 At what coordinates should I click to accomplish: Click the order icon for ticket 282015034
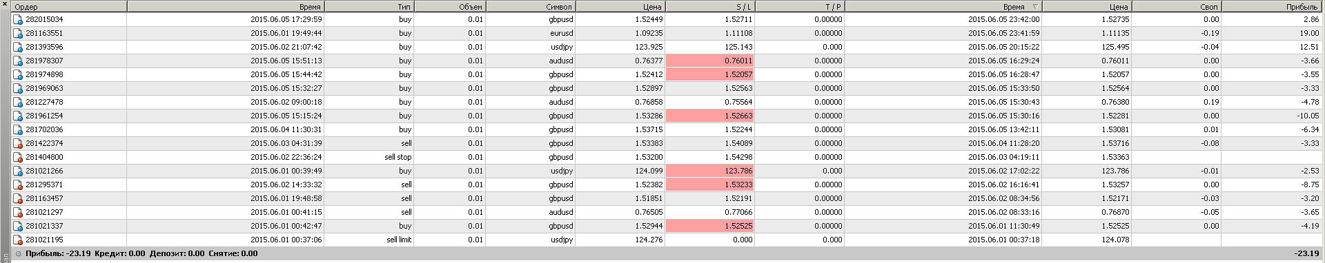click(18, 20)
